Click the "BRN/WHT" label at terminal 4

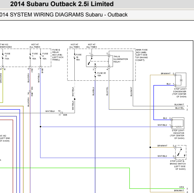[x=179, y=190]
